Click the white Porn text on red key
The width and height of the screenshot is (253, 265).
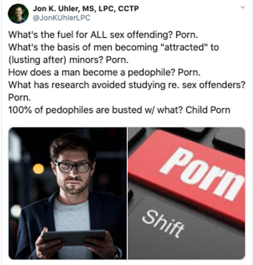pos(202,173)
